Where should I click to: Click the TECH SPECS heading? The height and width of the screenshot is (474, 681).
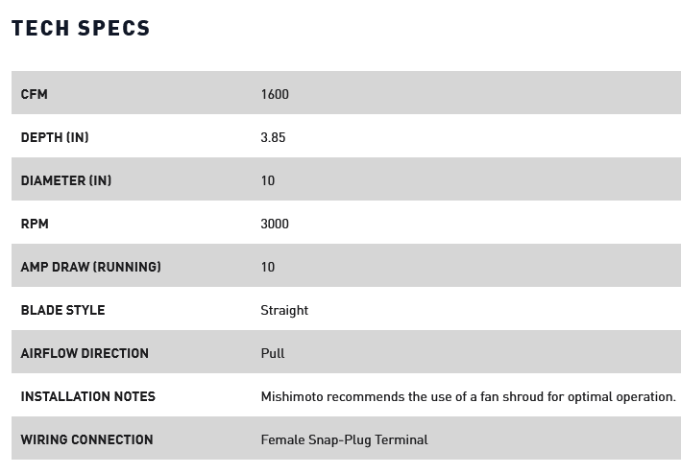(81, 29)
